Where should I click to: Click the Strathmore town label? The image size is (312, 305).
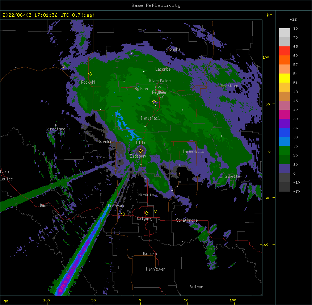coord(187,220)
